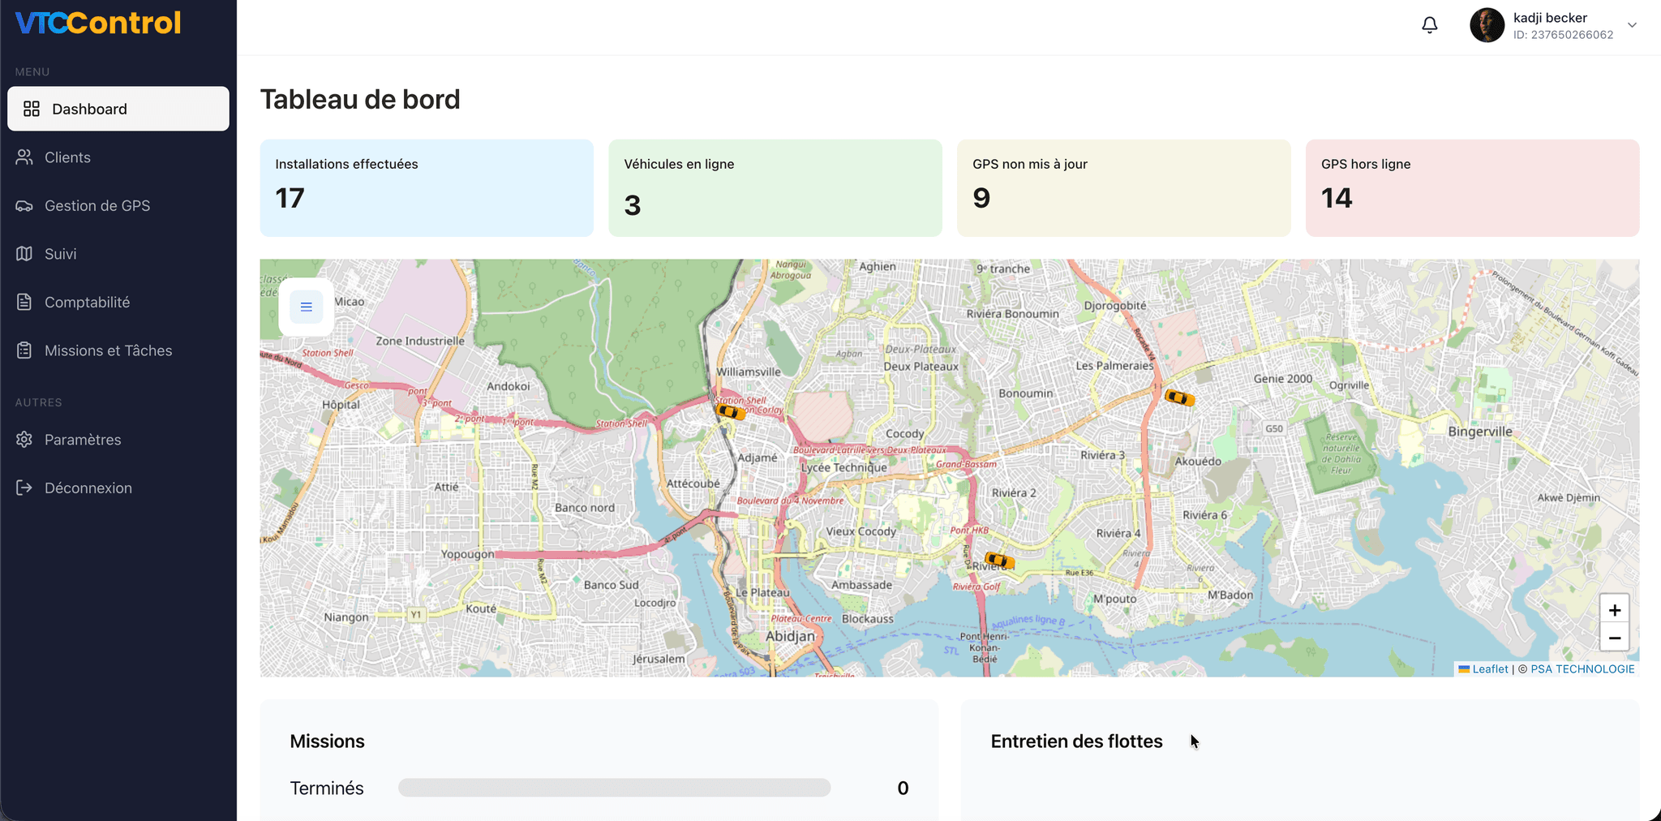Zoom out on the map
Screen dimensions: 1661x821
point(1614,638)
